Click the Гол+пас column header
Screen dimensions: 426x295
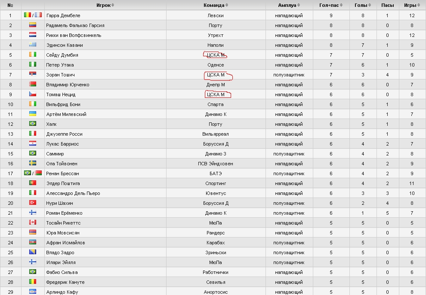331,5
